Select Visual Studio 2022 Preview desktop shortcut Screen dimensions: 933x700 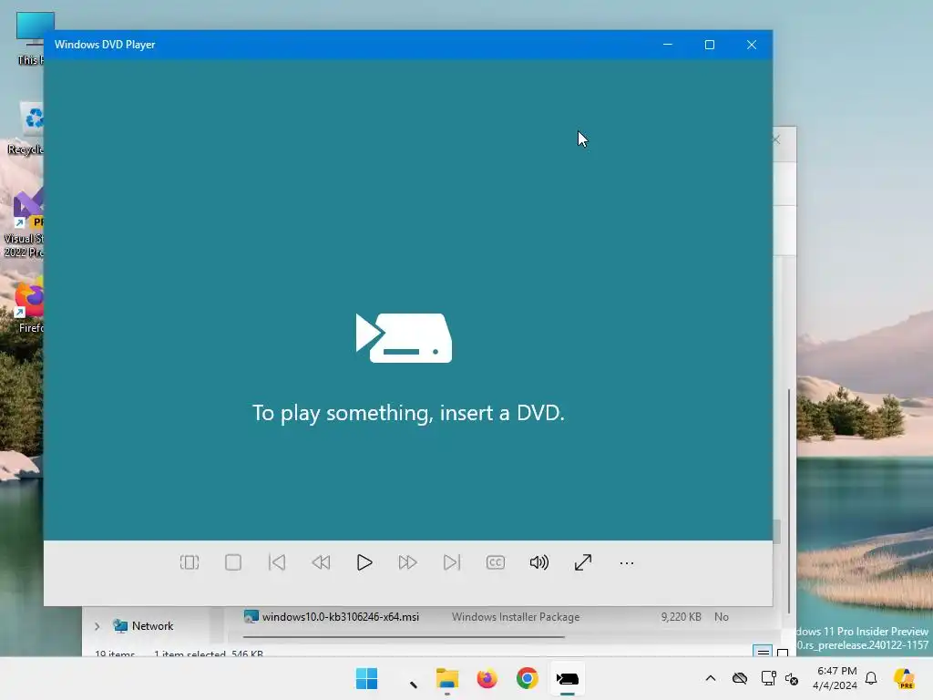(x=25, y=223)
